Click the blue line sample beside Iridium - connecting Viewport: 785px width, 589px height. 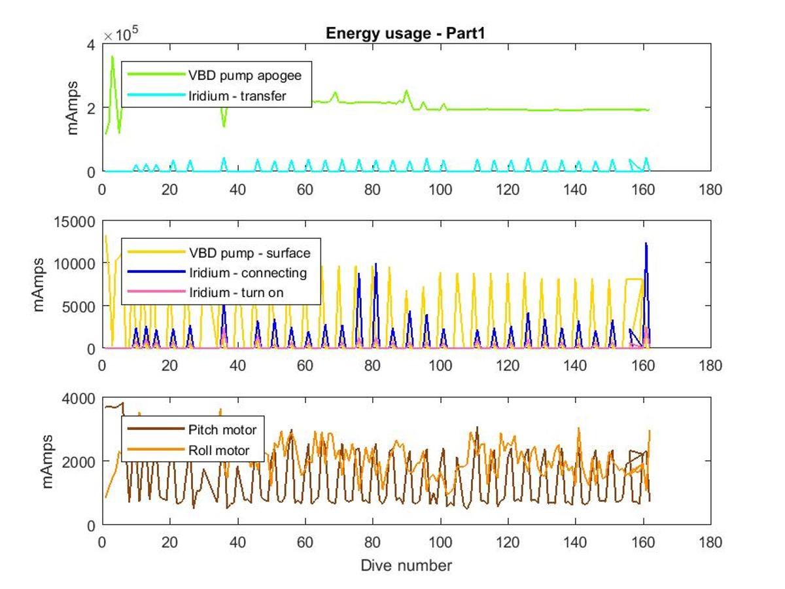155,272
